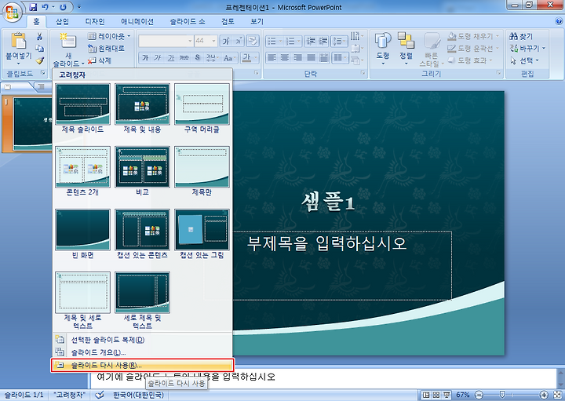Open the change case Aa dropdown
Screen dimensions: 565x401
tap(229, 57)
